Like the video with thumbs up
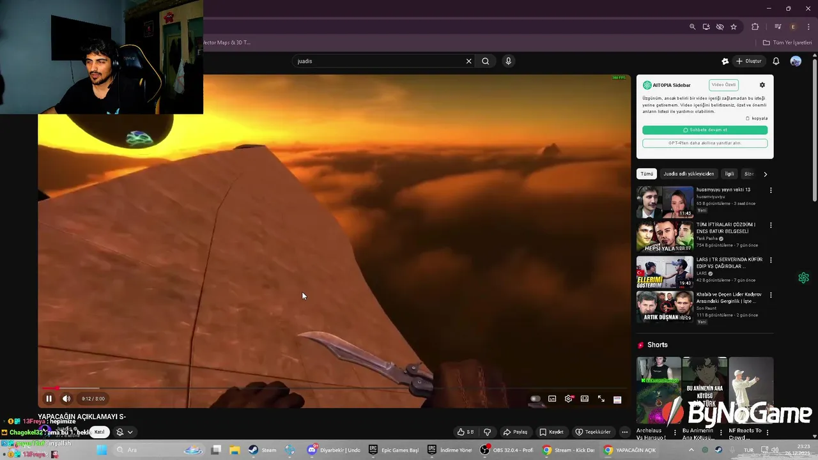This screenshot has height=460, width=818. [x=465, y=432]
